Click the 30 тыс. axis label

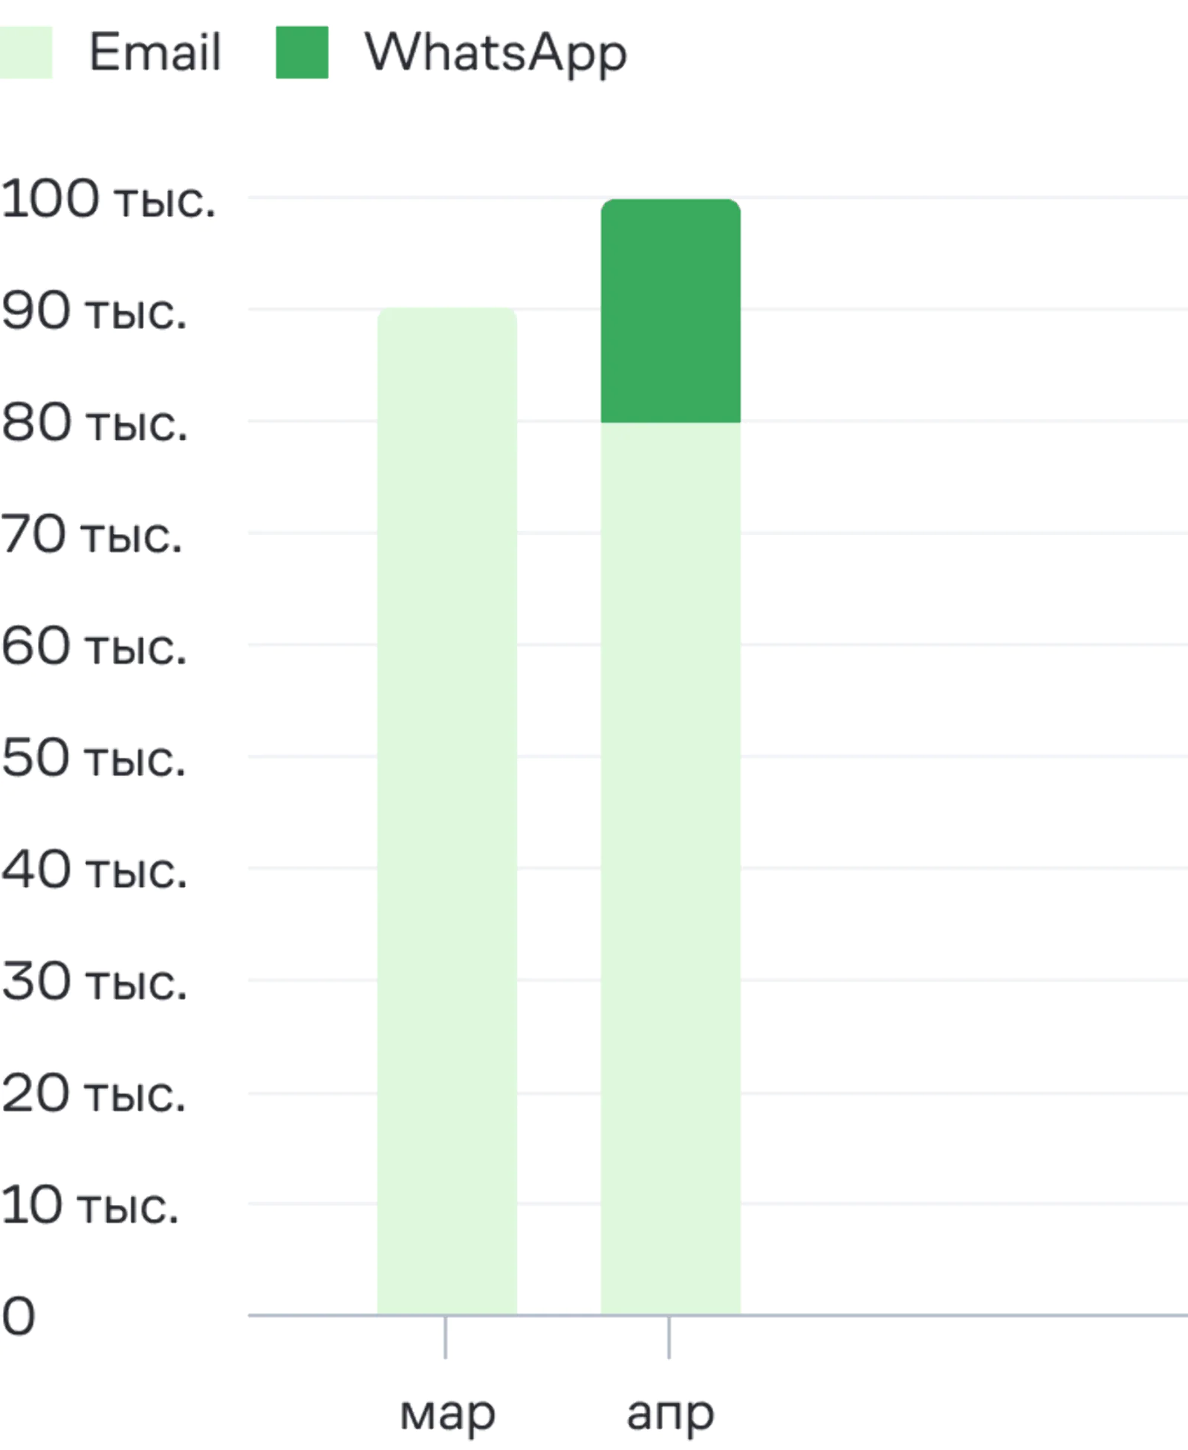click(94, 981)
